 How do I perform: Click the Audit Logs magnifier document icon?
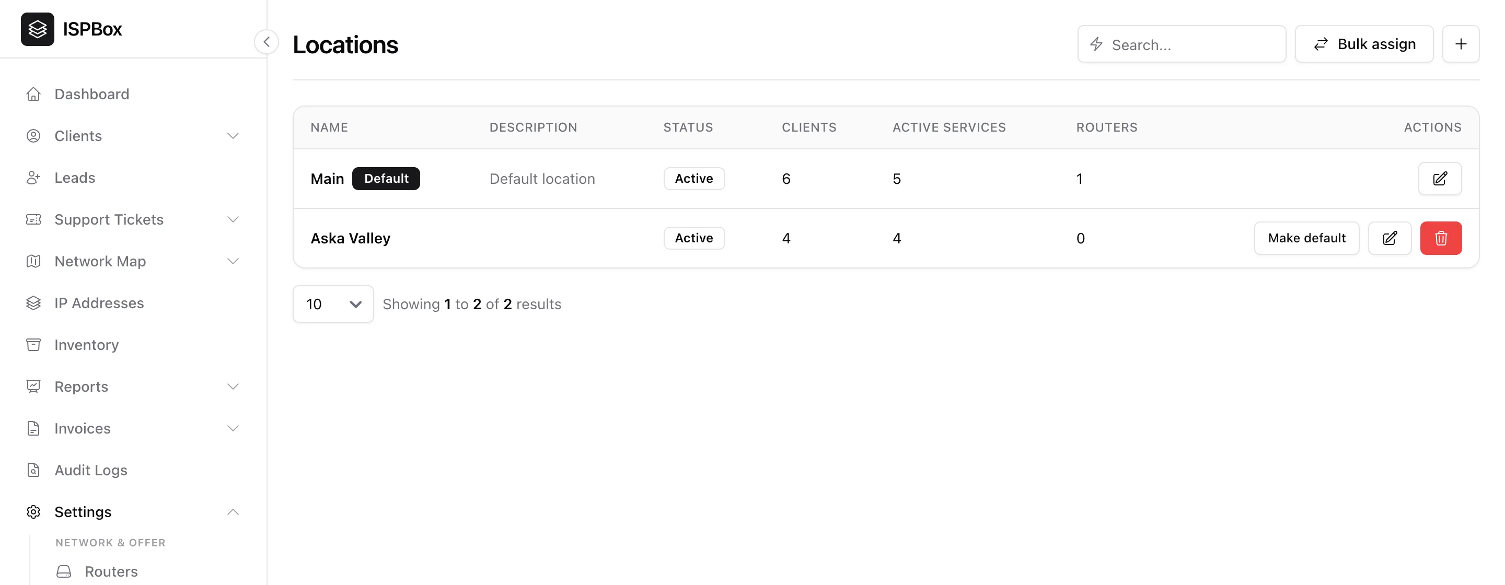point(33,470)
